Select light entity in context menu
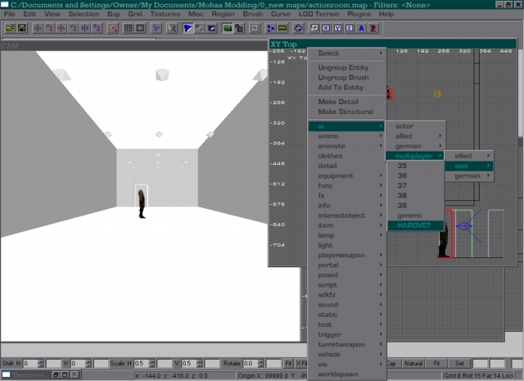Screen dimensions: 524x381 (347, 245)
